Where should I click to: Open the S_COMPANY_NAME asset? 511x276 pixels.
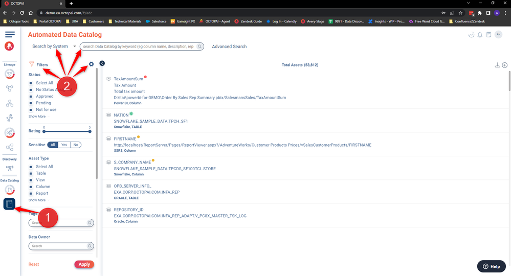tap(132, 162)
